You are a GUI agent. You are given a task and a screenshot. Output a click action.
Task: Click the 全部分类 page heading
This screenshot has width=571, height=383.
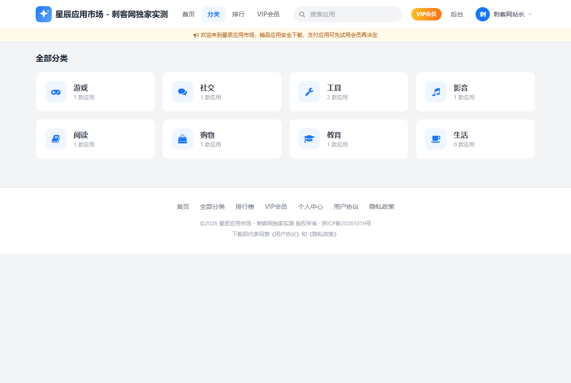click(52, 58)
